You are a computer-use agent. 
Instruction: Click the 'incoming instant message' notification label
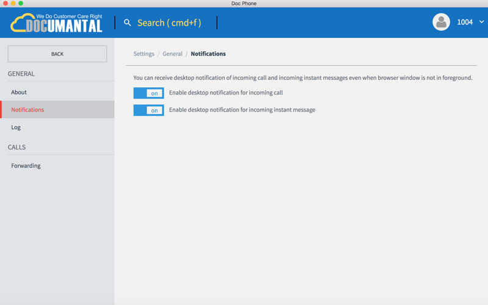pyautogui.click(x=242, y=110)
